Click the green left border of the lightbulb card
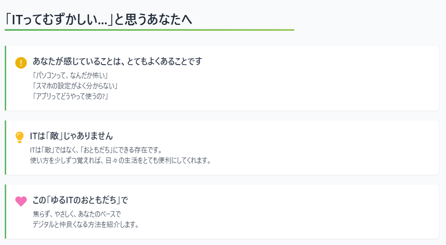The width and height of the screenshot is (446, 245). point(5,148)
